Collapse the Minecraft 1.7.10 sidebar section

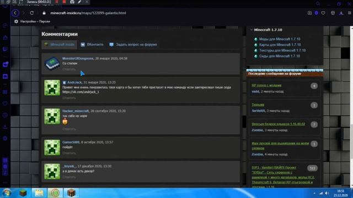252,30
